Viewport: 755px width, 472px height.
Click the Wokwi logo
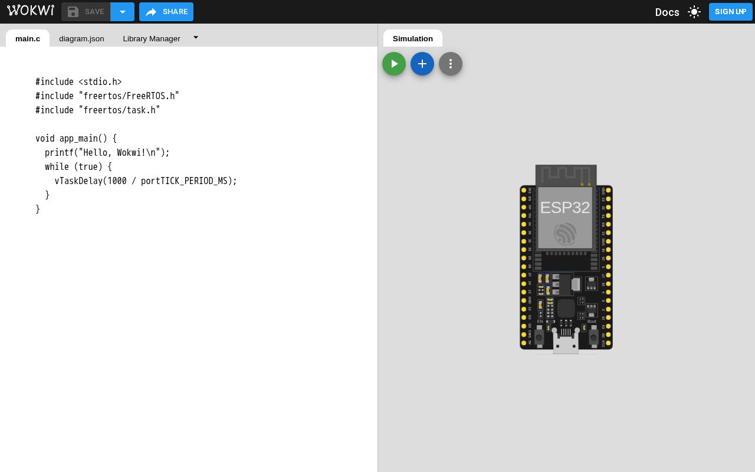click(x=31, y=11)
